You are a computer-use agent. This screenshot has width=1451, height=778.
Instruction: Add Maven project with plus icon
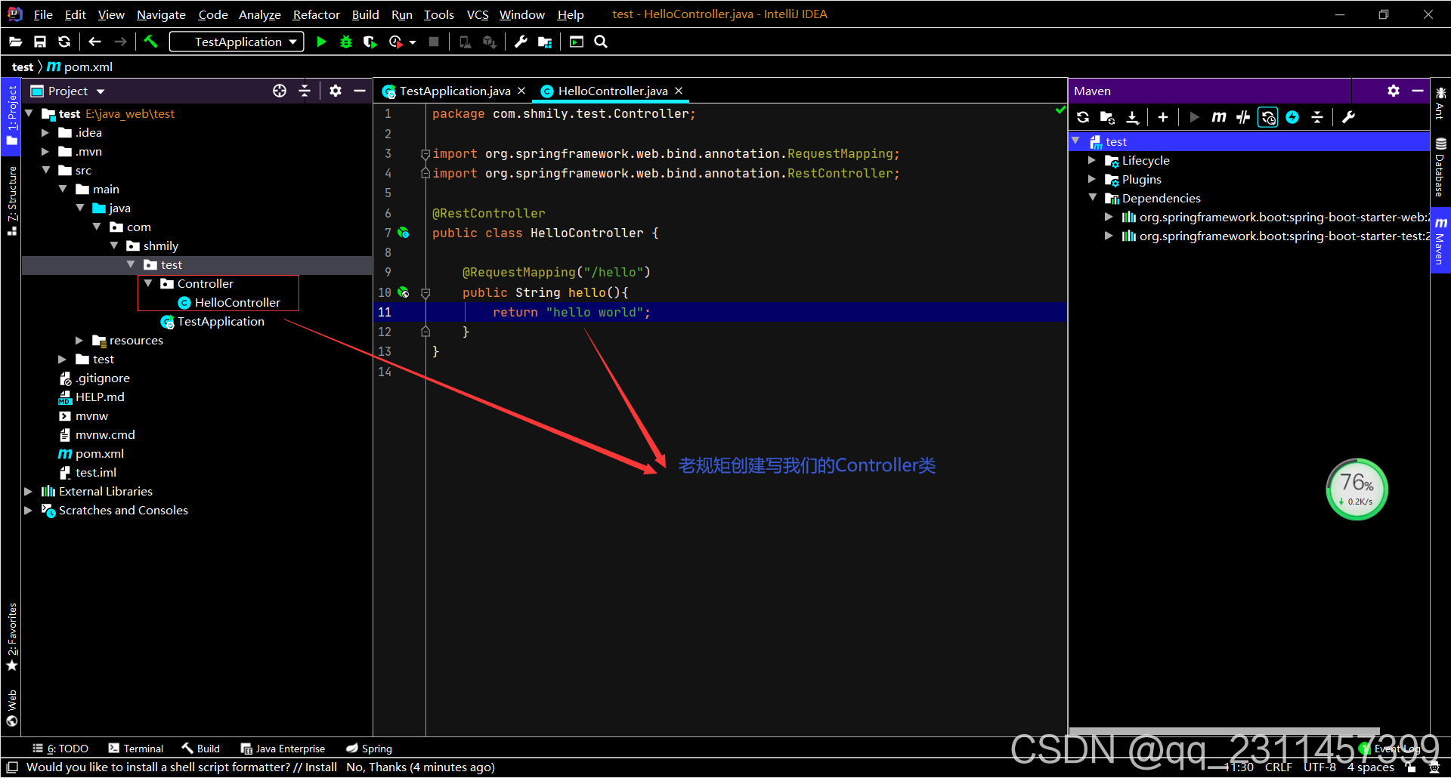click(x=1163, y=117)
